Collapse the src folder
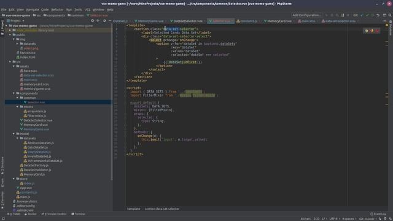 click(x=10, y=61)
